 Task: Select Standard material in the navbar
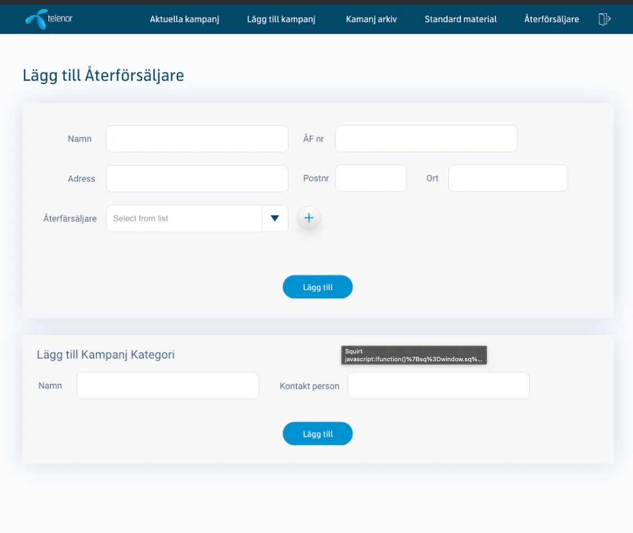click(461, 19)
